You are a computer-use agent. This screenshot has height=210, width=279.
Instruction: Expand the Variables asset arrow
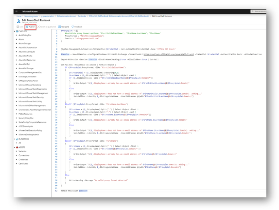(16, 151)
